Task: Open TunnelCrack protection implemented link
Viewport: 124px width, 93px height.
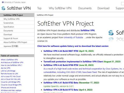Action: click(x=73, y=61)
